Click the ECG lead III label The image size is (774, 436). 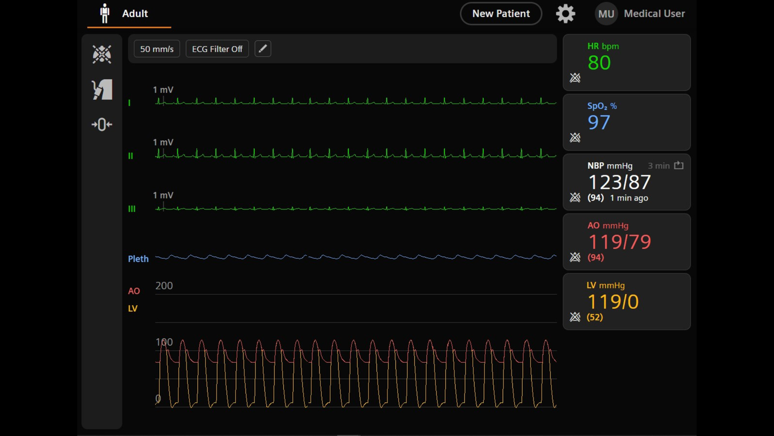pyautogui.click(x=131, y=209)
